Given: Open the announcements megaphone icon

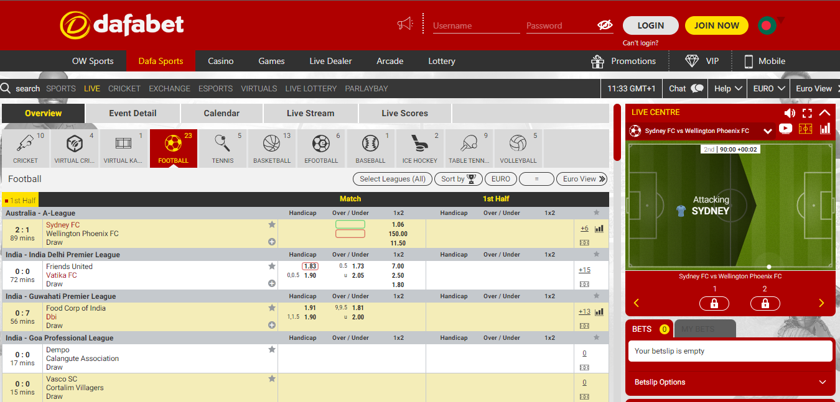Looking at the screenshot, I should [x=405, y=24].
